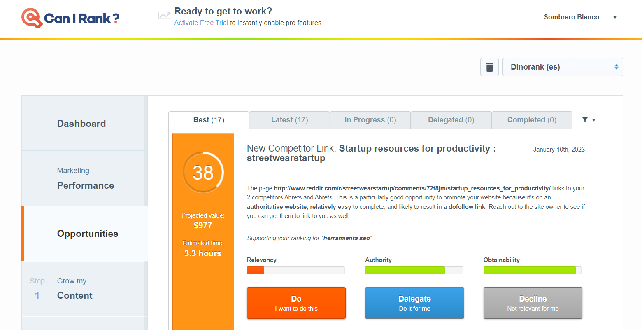
Task: Open the reddit.com streetwearstartup URL link
Action: point(412,188)
